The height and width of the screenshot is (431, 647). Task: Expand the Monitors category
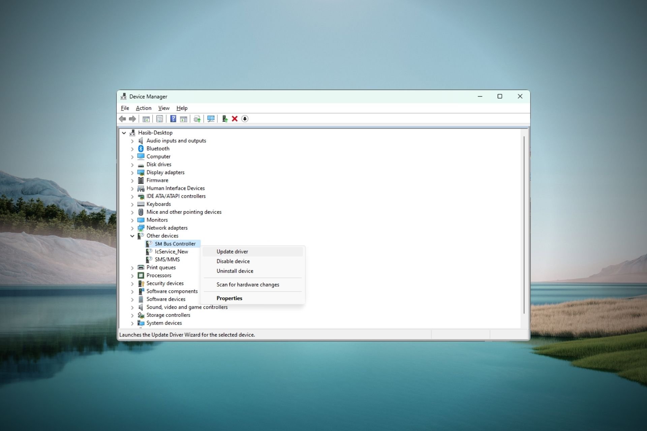pos(132,220)
